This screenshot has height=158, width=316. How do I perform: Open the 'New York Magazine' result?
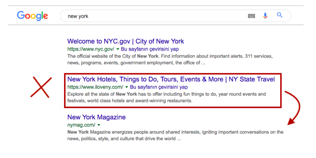[96, 117]
